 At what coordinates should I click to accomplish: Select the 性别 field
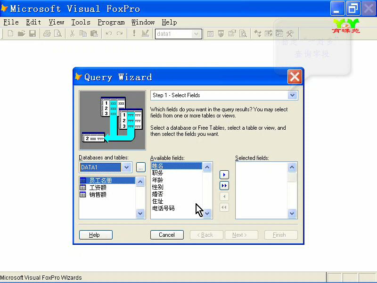click(176, 187)
